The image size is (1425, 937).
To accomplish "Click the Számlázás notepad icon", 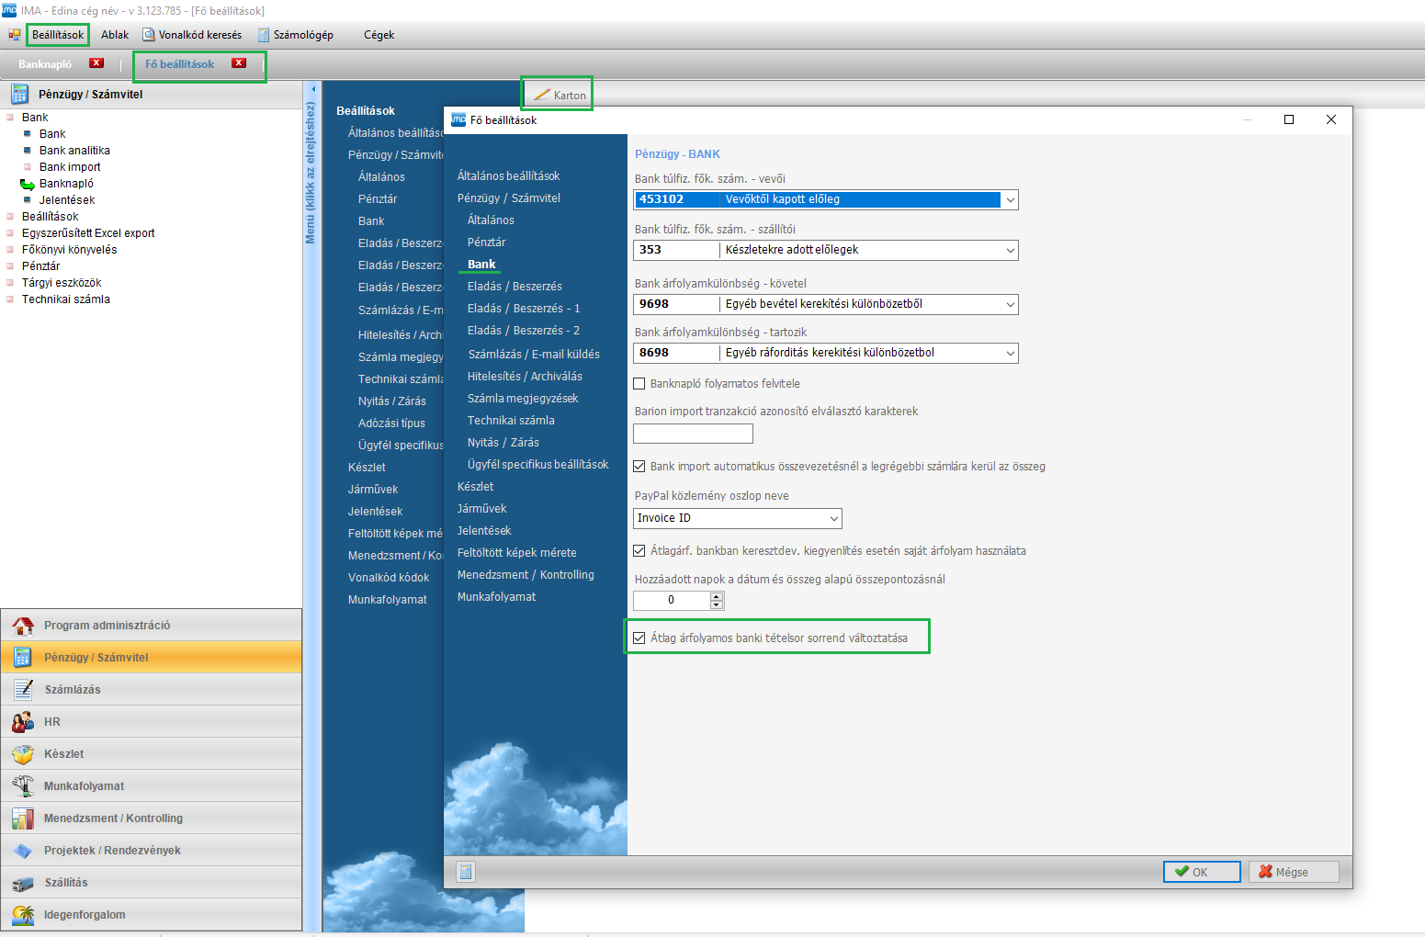I will pyautogui.click(x=23, y=690).
